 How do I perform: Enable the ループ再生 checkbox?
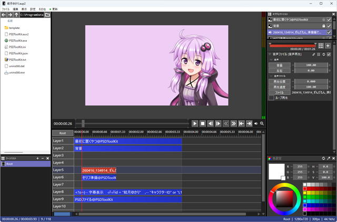coord(272,98)
